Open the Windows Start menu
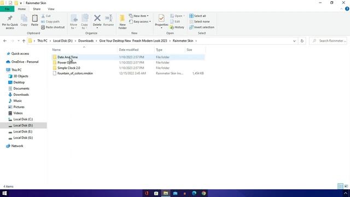This screenshot has height=197, width=350. [x=4, y=193]
